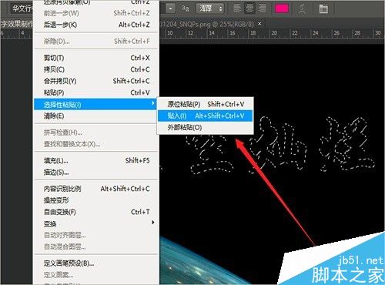Click the align left text icon
The height and width of the screenshot is (285, 385).
237,8
